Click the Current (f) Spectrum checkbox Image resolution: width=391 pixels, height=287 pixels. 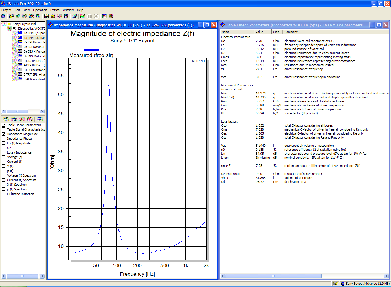[x=4, y=180]
